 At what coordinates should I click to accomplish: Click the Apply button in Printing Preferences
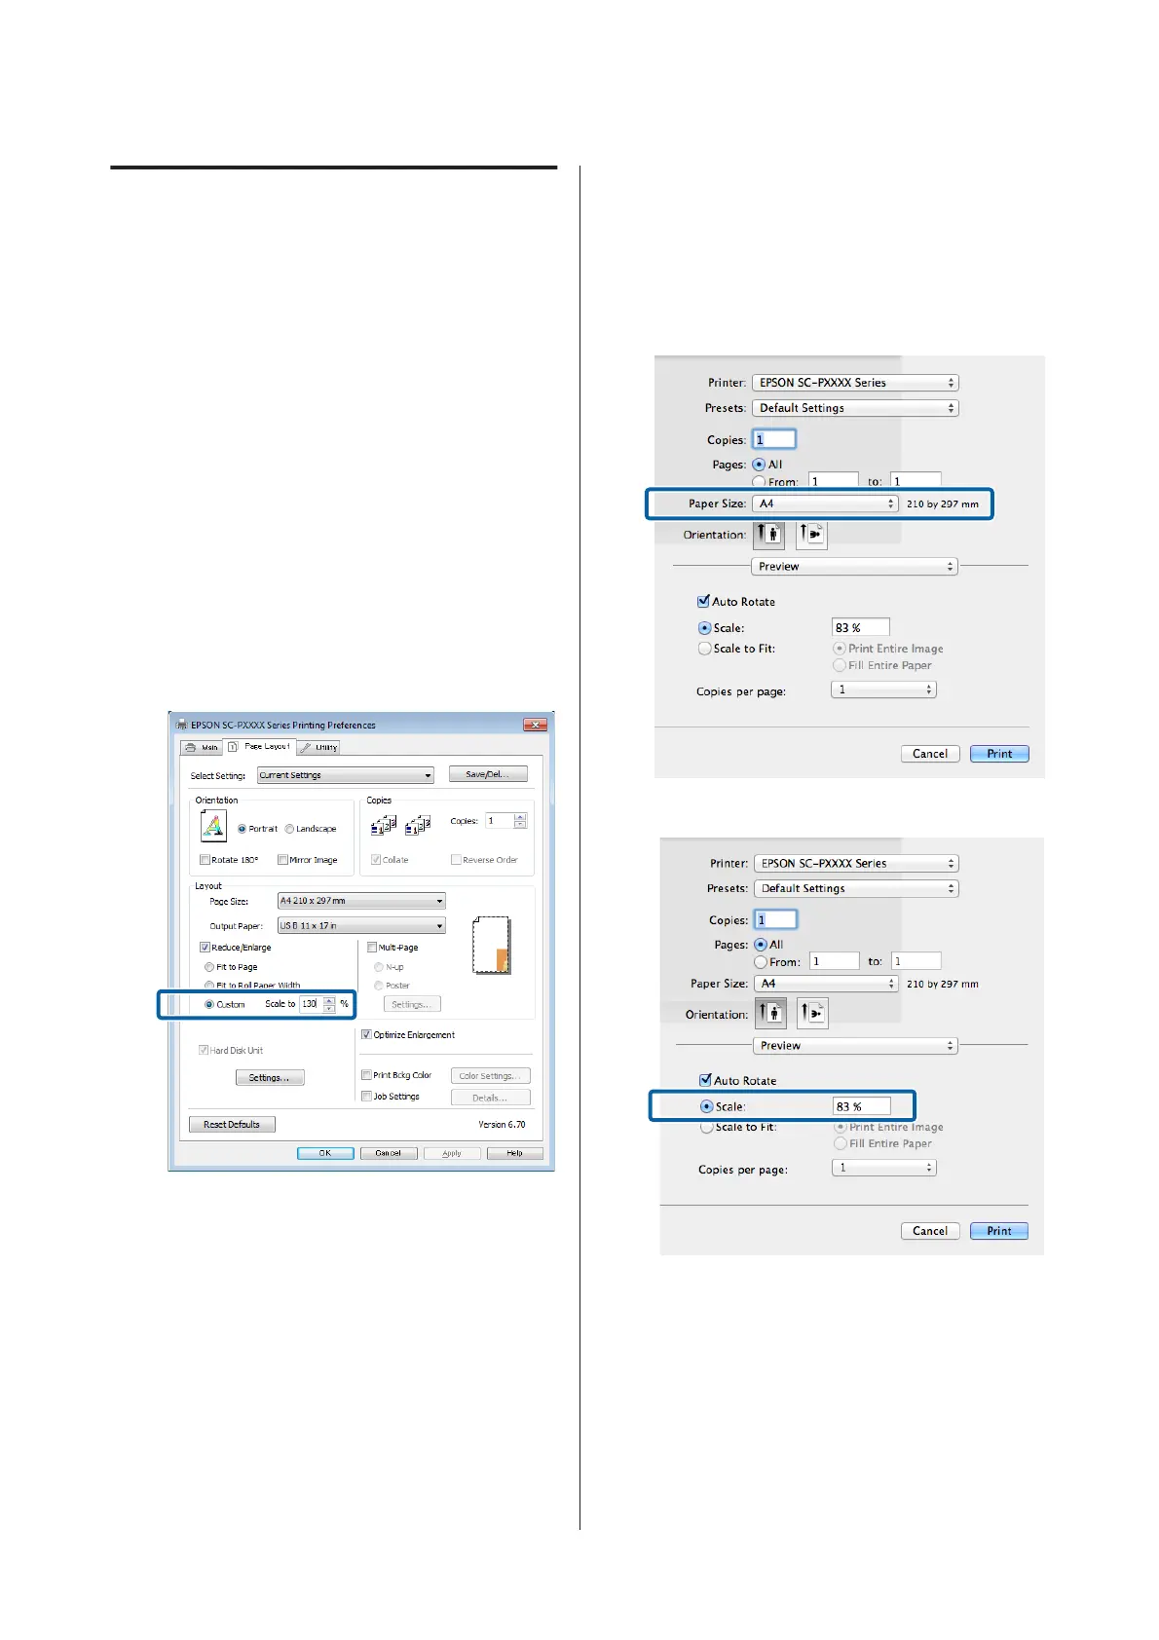click(x=452, y=1153)
